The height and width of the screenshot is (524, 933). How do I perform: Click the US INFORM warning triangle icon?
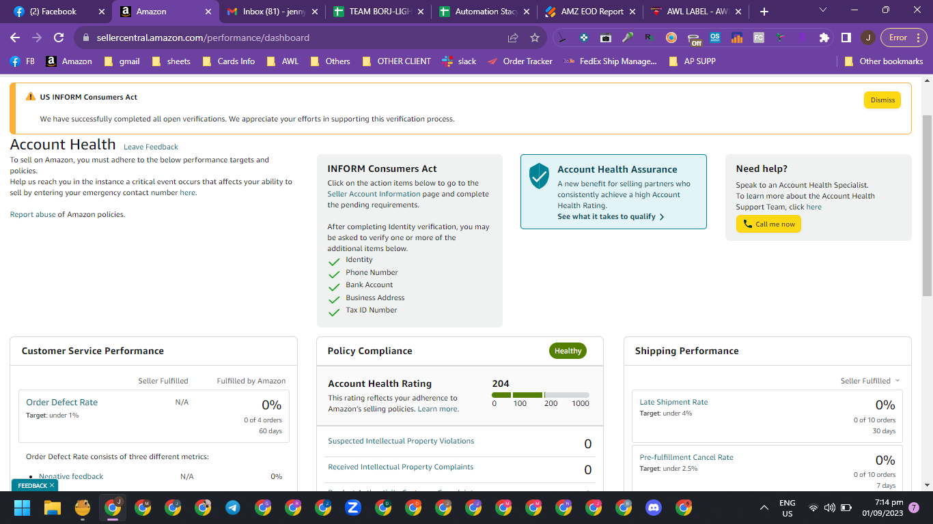30,97
